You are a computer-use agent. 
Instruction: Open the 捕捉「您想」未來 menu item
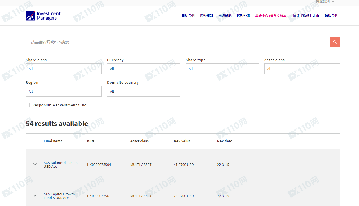click(306, 16)
